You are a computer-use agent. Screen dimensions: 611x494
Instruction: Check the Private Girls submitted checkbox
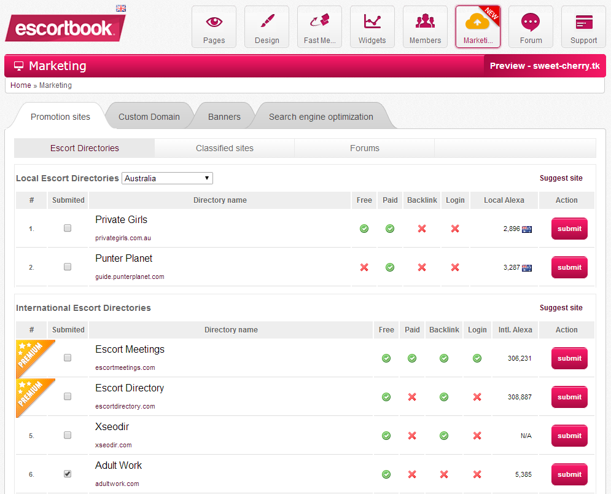(68, 228)
